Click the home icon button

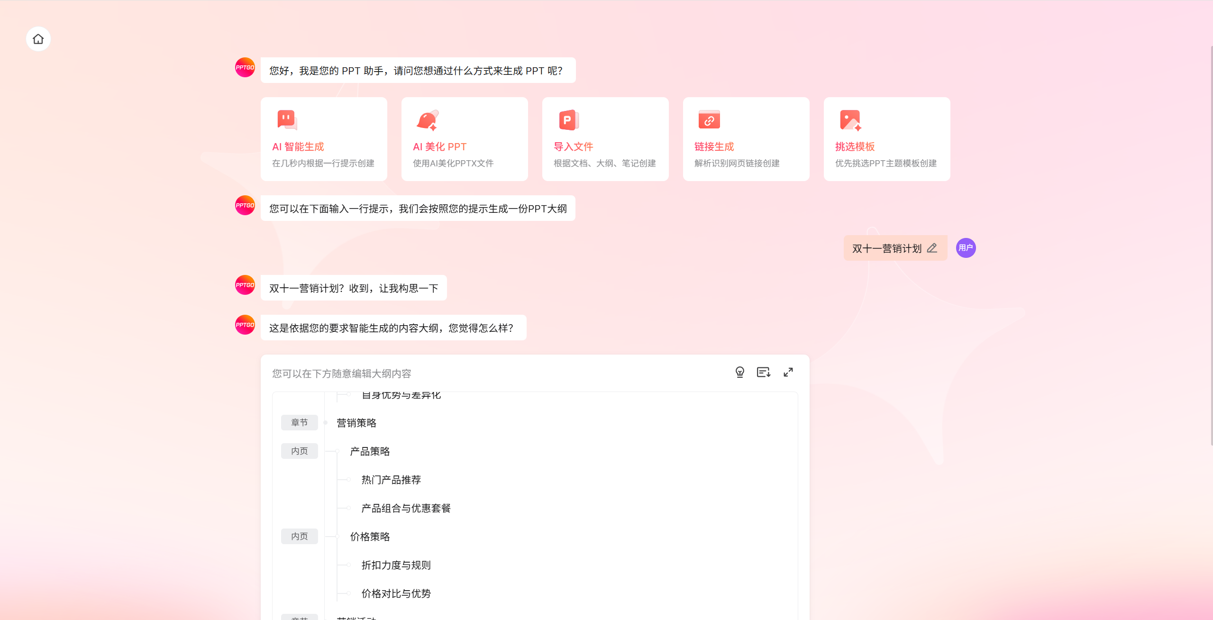pos(38,39)
